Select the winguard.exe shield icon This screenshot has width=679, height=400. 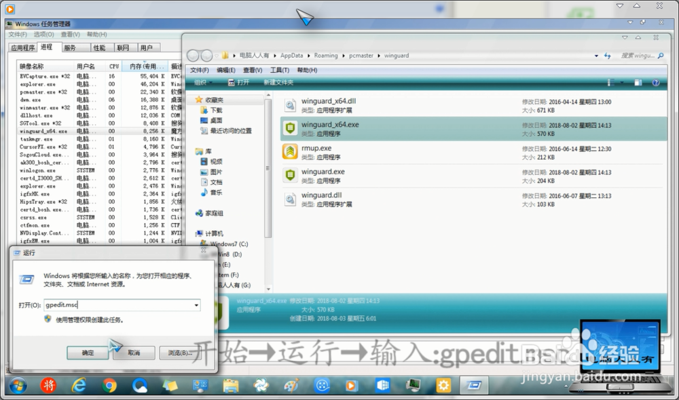point(290,175)
